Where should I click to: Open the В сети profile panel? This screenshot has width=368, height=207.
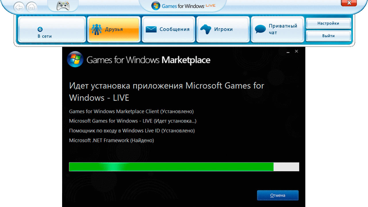pyautogui.click(x=52, y=29)
